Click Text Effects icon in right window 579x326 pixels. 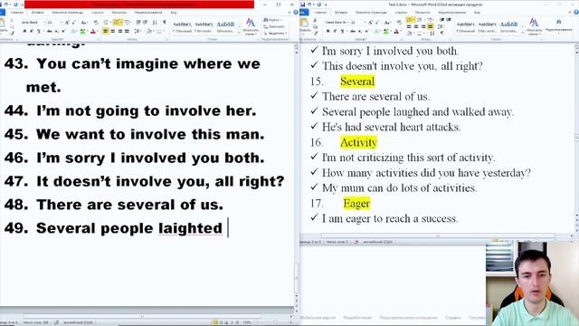coord(377,32)
